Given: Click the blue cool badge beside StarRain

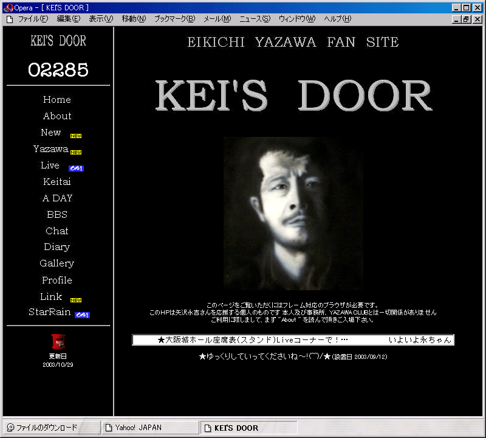Looking at the screenshot, I should 82,315.
